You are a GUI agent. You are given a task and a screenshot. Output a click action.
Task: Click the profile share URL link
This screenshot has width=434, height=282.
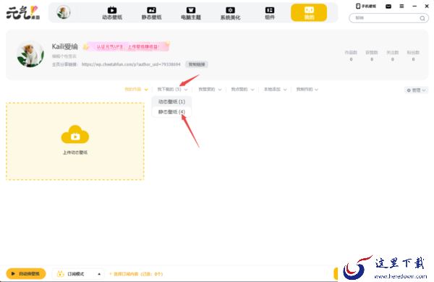[x=131, y=64]
